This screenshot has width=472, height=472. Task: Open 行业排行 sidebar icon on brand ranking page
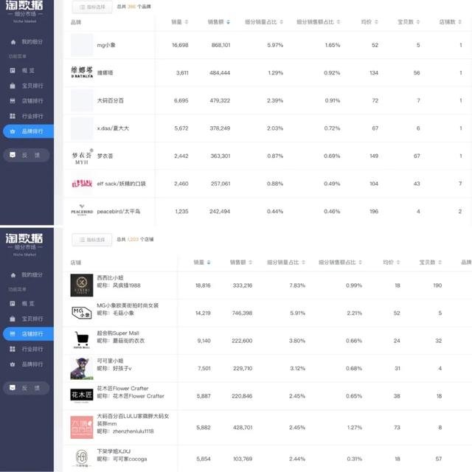tap(13, 117)
